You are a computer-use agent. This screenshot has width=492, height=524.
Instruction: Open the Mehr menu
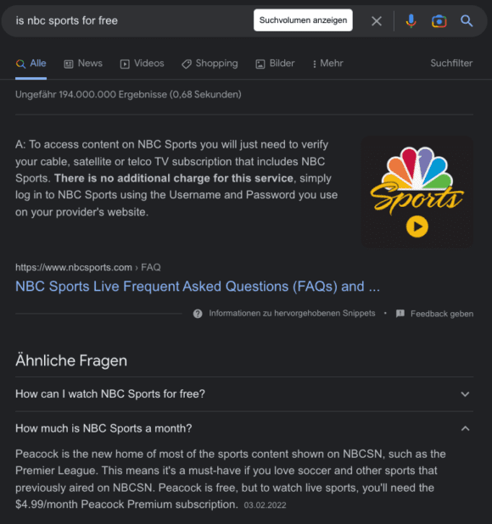(x=327, y=64)
